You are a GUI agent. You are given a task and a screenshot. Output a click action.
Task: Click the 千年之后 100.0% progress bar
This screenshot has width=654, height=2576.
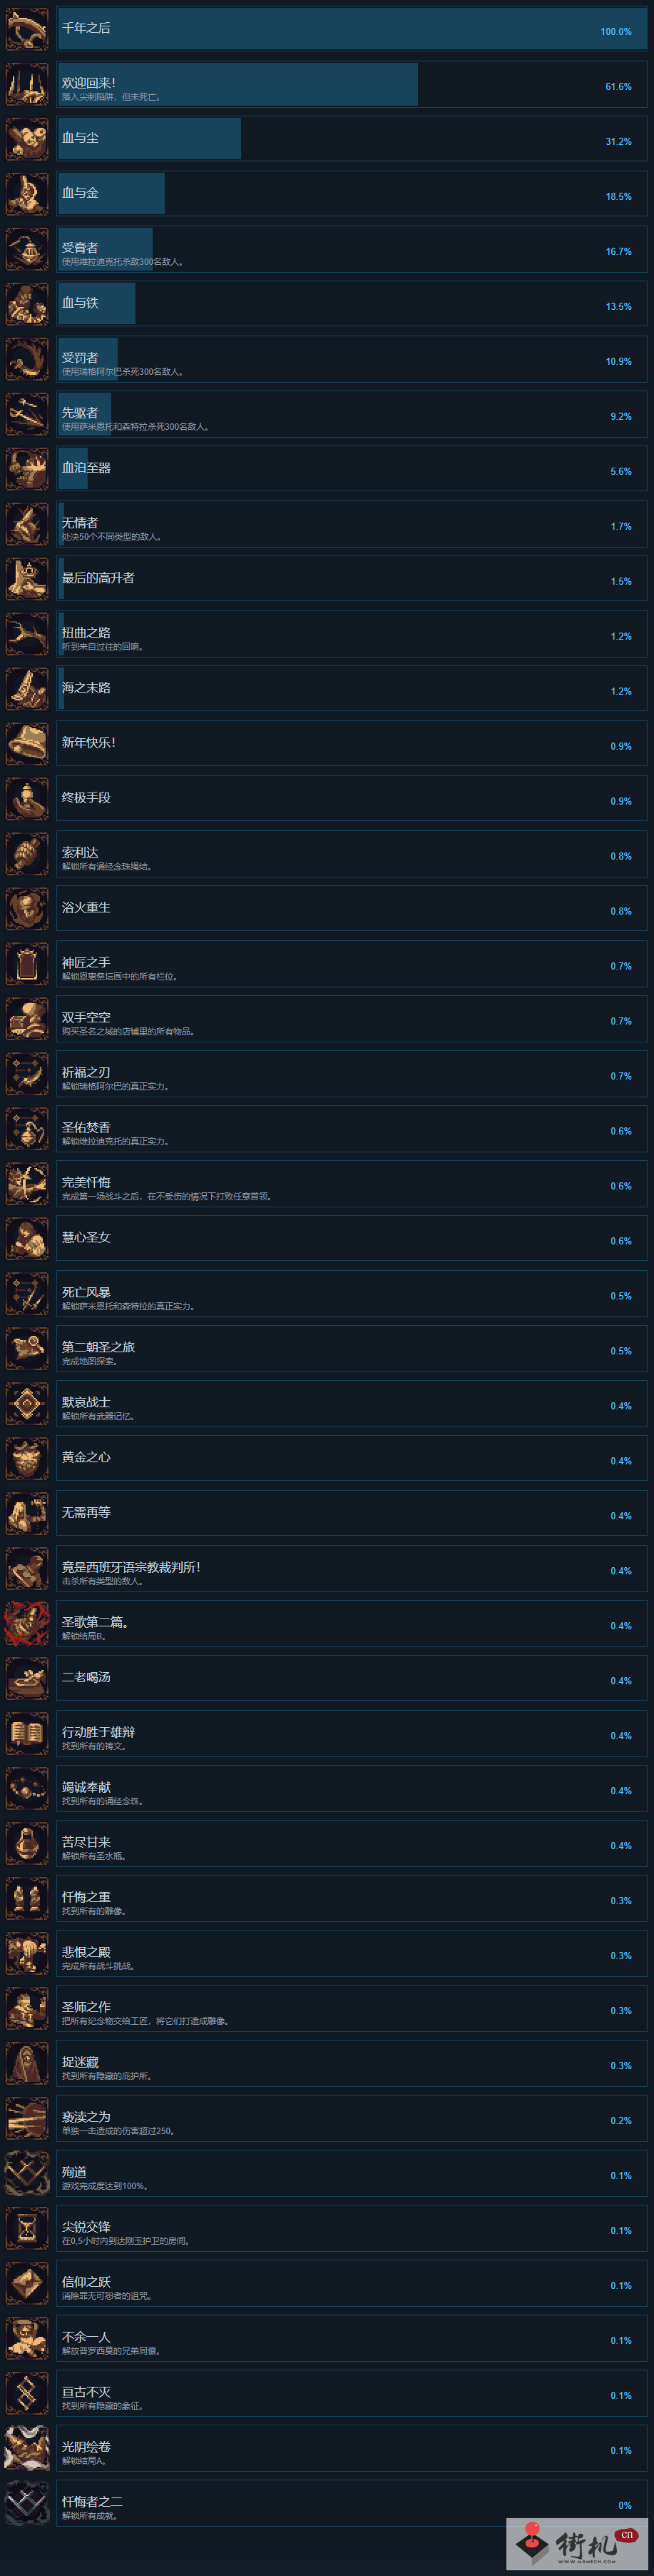(x=352, y=29)
